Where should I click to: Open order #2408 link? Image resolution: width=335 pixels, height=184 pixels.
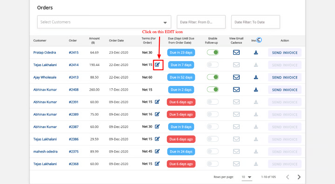[73, 90]
